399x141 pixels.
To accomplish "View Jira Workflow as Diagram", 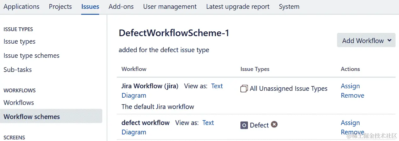I will click(x=134, y=95).
